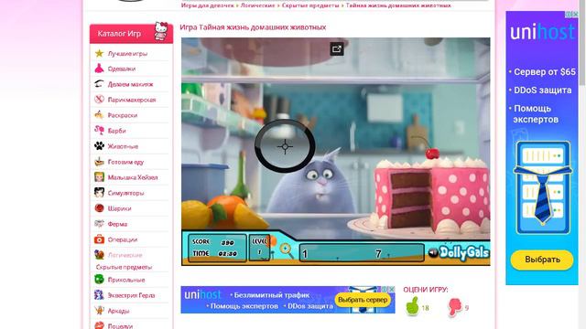Open the Парикмахерская category link
586x329 pixels.
pyautogui.click(x=132, y=100)
